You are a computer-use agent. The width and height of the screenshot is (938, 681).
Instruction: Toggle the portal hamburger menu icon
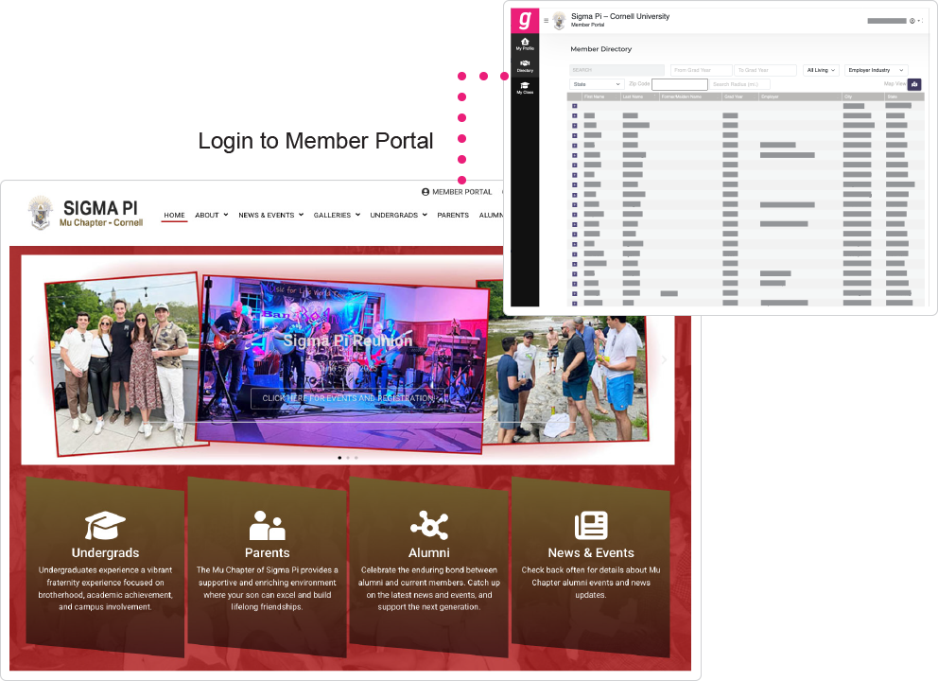pos(546,21)
